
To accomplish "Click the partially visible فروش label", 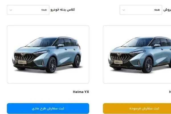I will click(167, 10).
